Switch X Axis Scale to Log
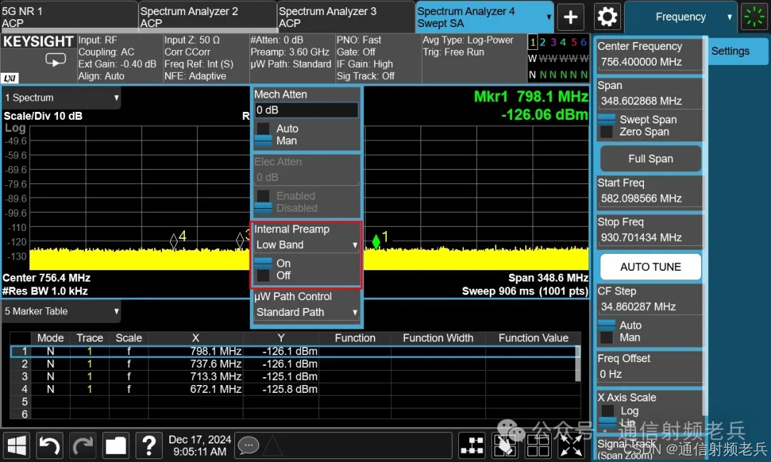771x462 pixels. tap(632, 411)
